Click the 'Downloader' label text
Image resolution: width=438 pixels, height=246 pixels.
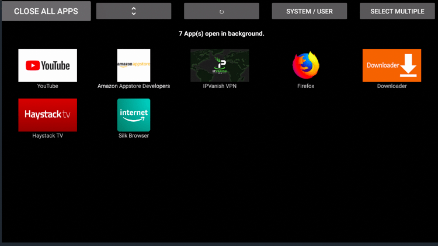(392, 86)
